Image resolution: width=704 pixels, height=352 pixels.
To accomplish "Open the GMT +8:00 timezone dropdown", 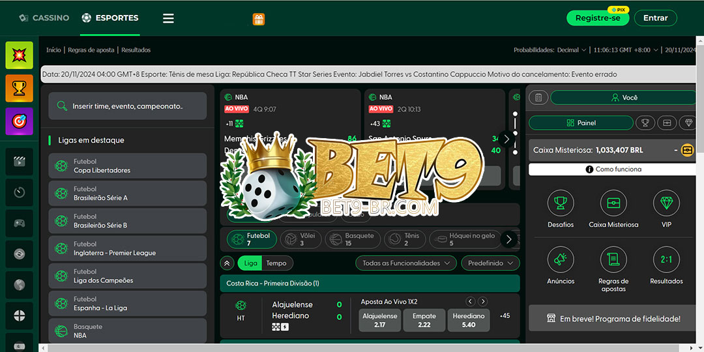I will pyautogui.click(x=626, y=50).
